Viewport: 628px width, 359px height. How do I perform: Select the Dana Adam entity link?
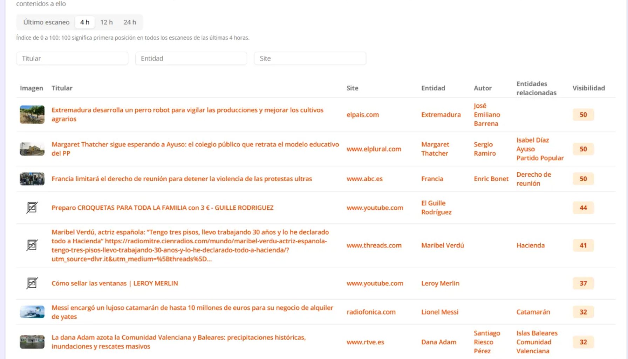point(439,342)
